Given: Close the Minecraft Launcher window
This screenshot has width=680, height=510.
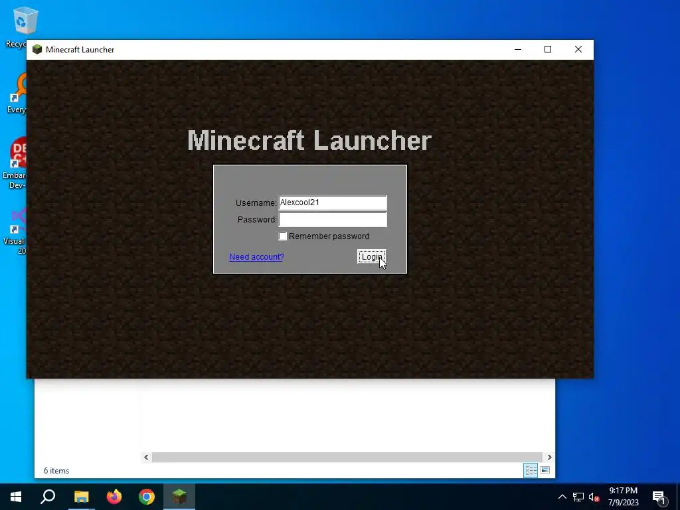Looking at the screenshot, I should [x=578, y=49].
